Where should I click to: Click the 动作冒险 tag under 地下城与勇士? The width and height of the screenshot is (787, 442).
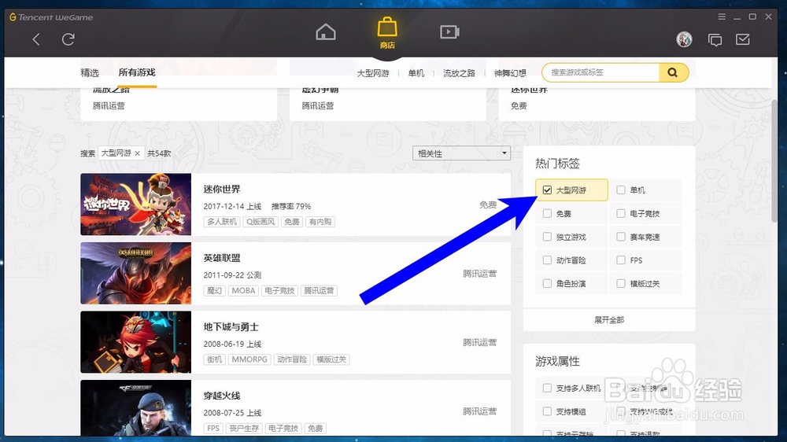(x=292, y=359)
